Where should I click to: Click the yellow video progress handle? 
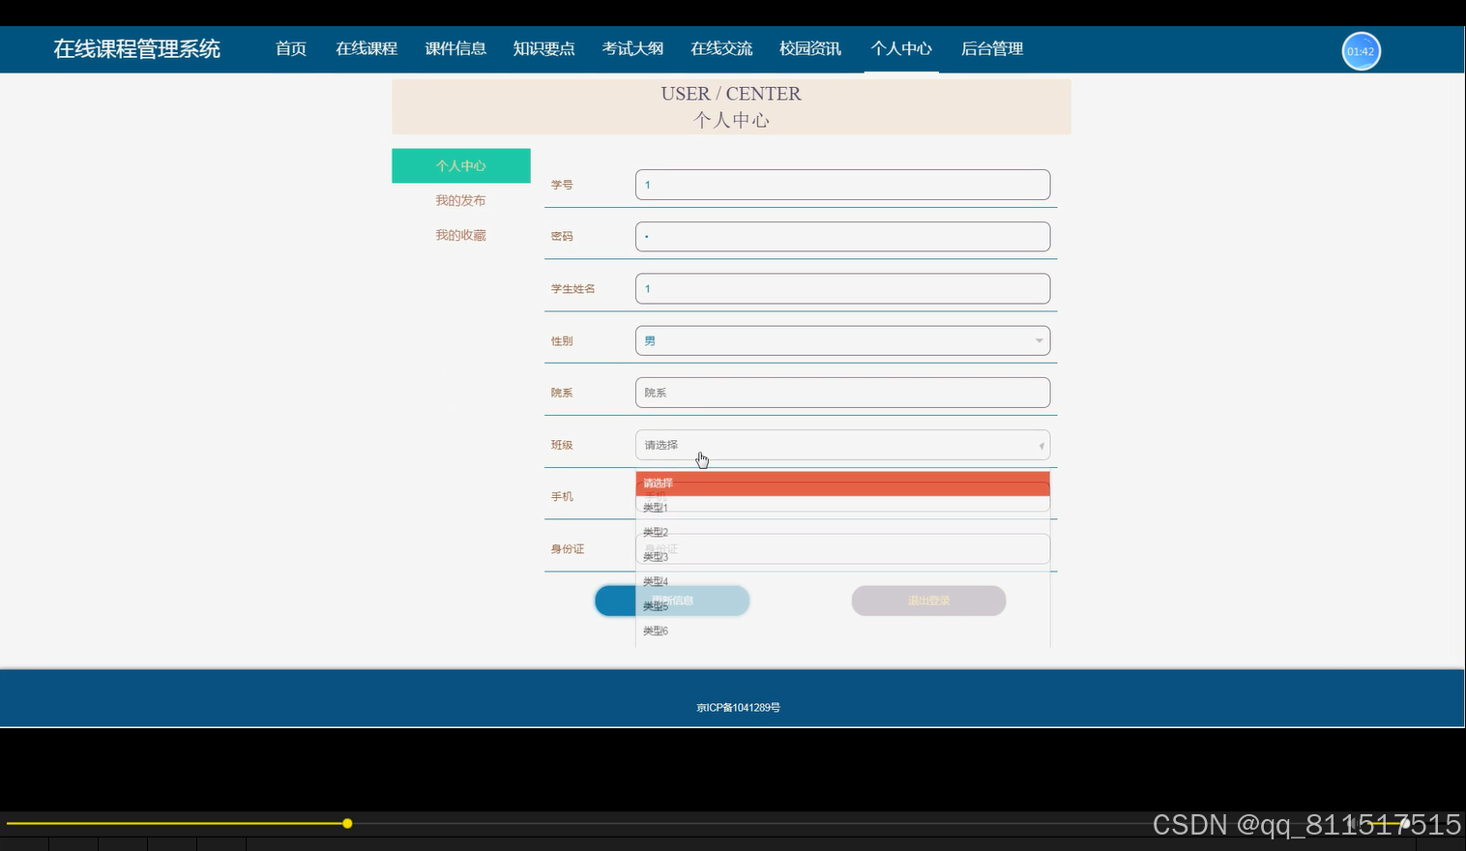(347, 824)
